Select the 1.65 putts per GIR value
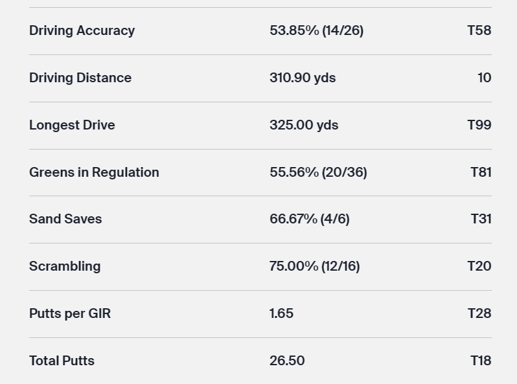 point(281,313)
